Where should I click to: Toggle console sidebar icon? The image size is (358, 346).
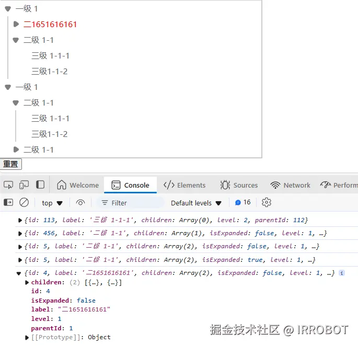coord(8,203)
